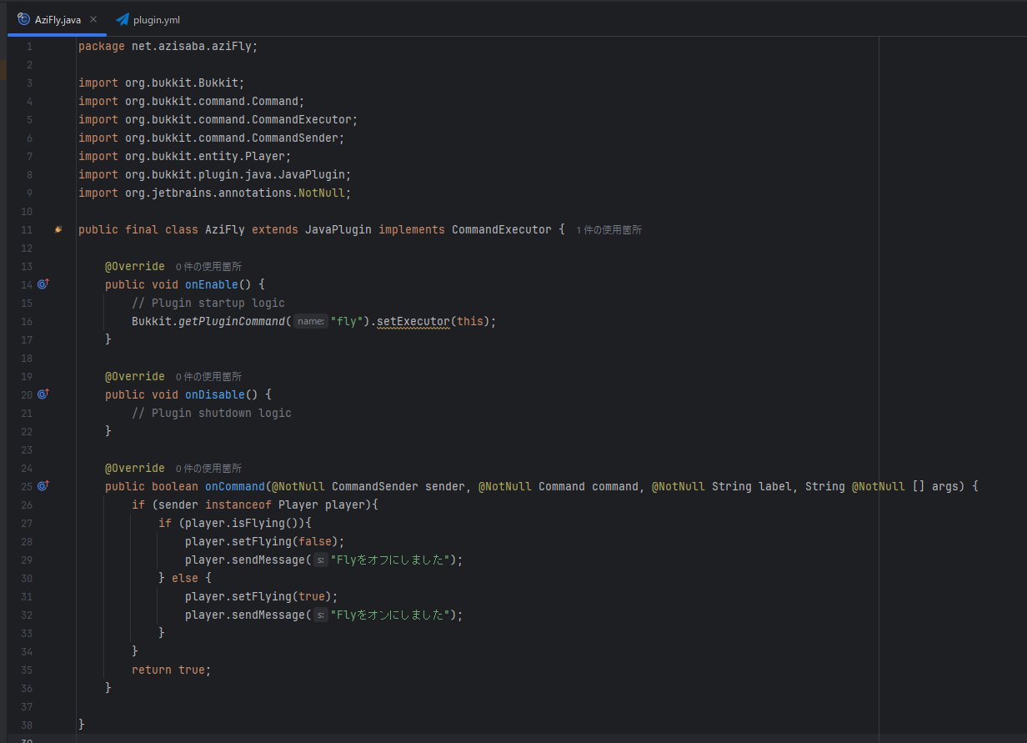Click the s: inlay hint inside sendMessage call
Viewport: 1027px width, 743px height.
(x=320, y=560)
